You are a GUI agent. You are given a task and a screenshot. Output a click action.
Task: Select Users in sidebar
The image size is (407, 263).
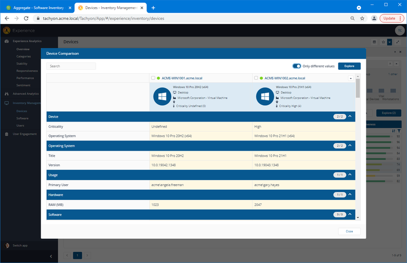point(20,126)
